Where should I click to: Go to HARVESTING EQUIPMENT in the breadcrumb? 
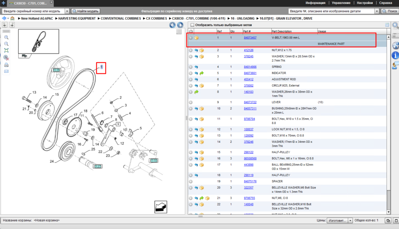point(77,19)
